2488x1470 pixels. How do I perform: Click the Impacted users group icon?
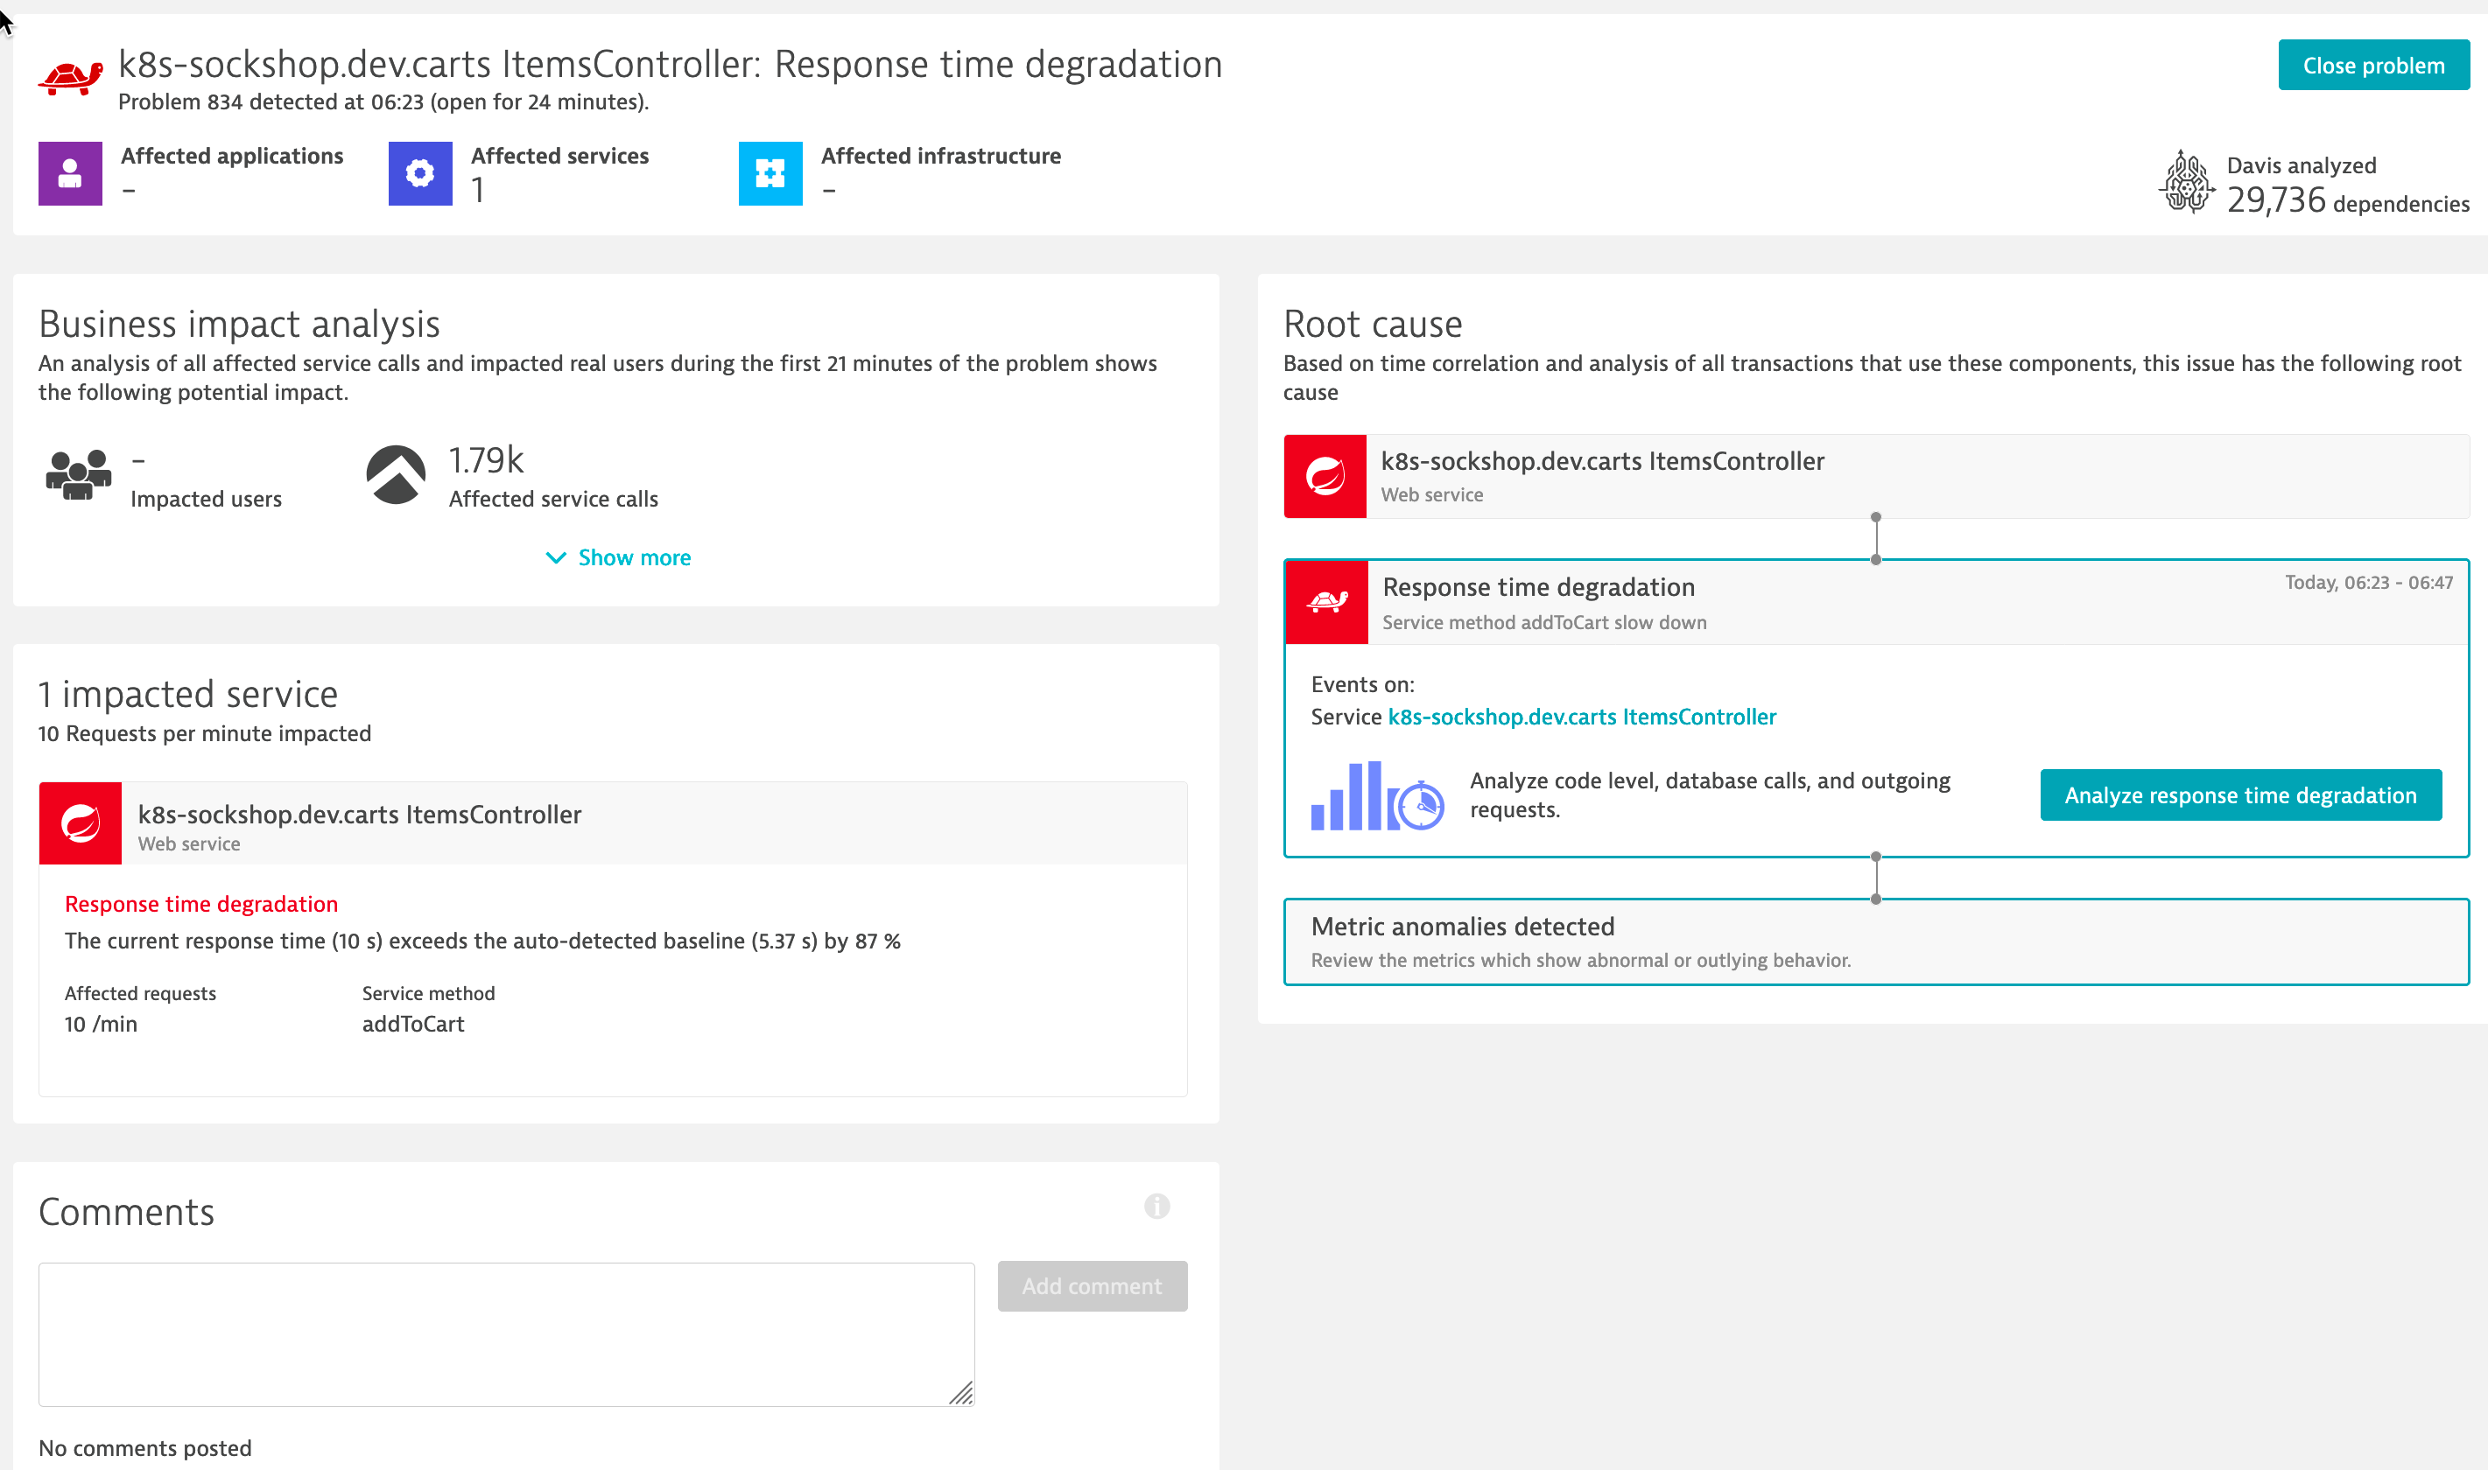(x=78, y=475)
